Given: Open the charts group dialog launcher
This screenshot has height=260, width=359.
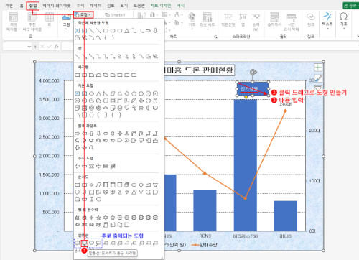Looking at the screenshot, I should point(216,37).
